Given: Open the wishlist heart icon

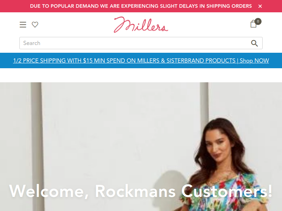Looking at the screenshot, I should (x=35, y=25).
